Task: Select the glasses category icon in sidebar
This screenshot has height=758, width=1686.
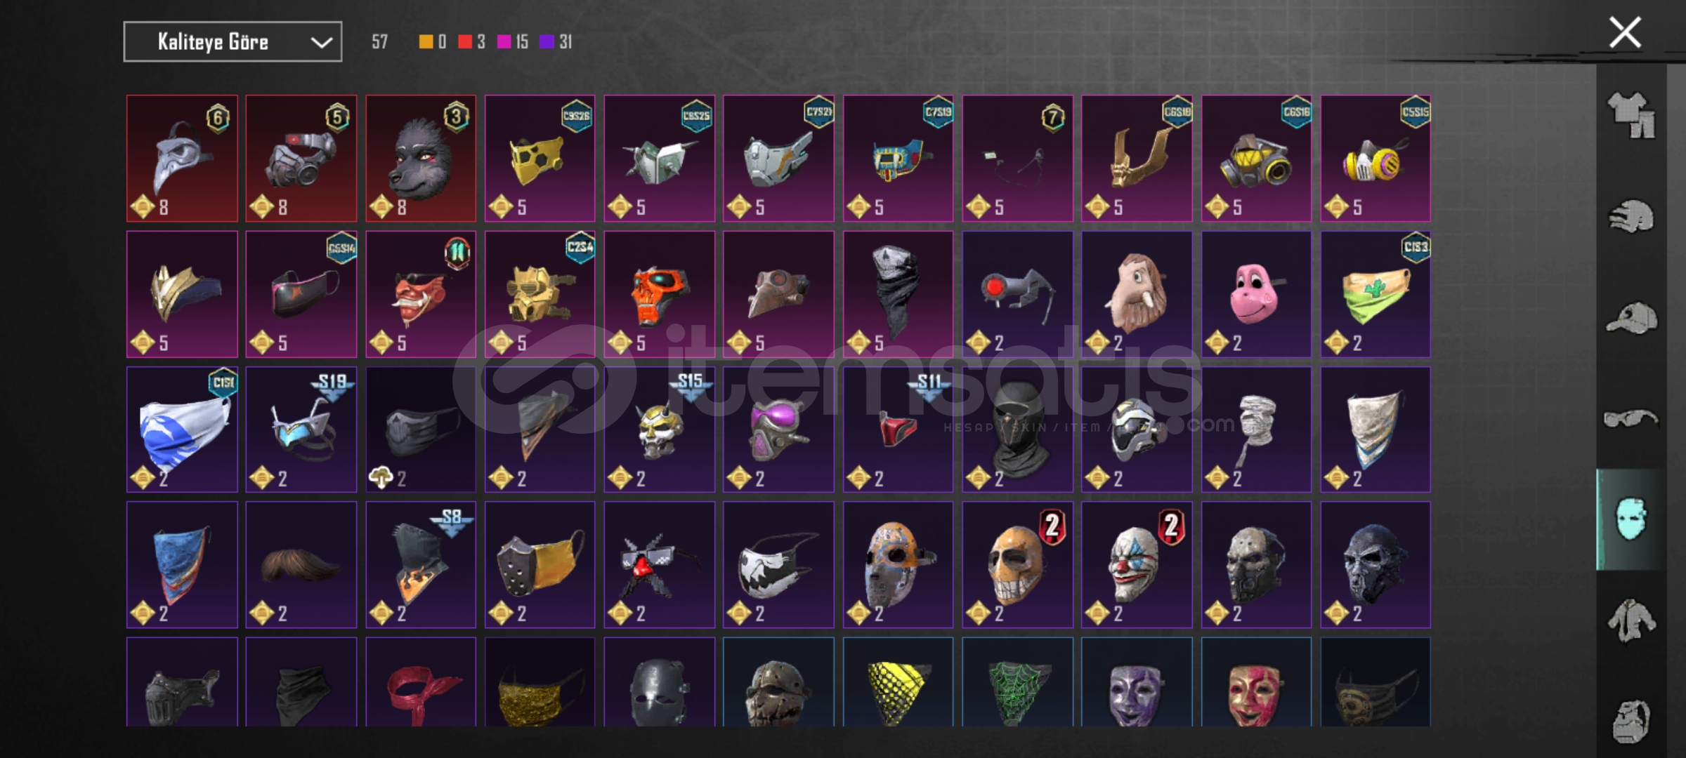Action: click(1631, 419)
